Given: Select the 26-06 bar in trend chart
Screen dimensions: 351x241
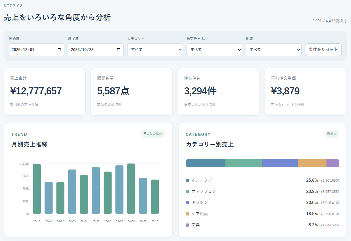Looking at the screenshot, I should tap(108, 193).
